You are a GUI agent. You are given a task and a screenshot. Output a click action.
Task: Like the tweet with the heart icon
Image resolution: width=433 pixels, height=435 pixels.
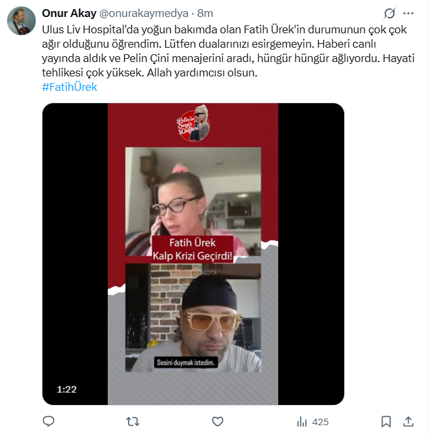pos(217,422)
